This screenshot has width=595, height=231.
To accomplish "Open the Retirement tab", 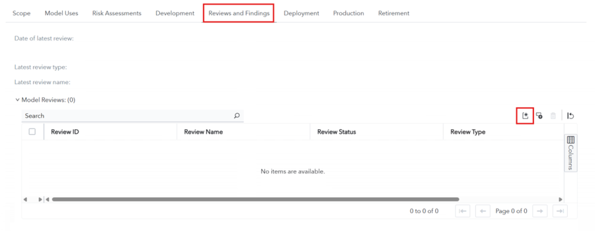I will pyautogui.click(x=394, y=13).
